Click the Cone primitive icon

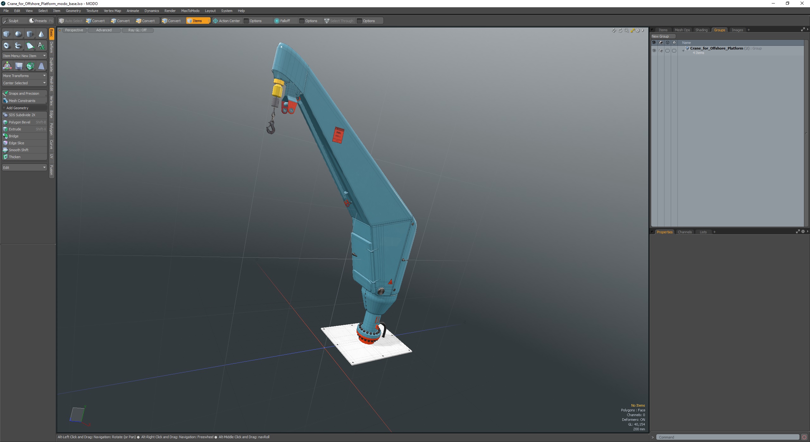(x=41, y=34)
